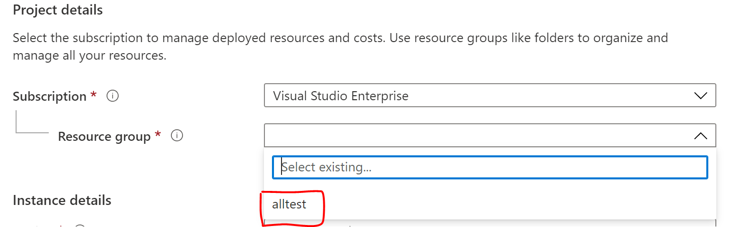Click the red asterisk next to Subscription
744x227 pixels.
(94, 94)
